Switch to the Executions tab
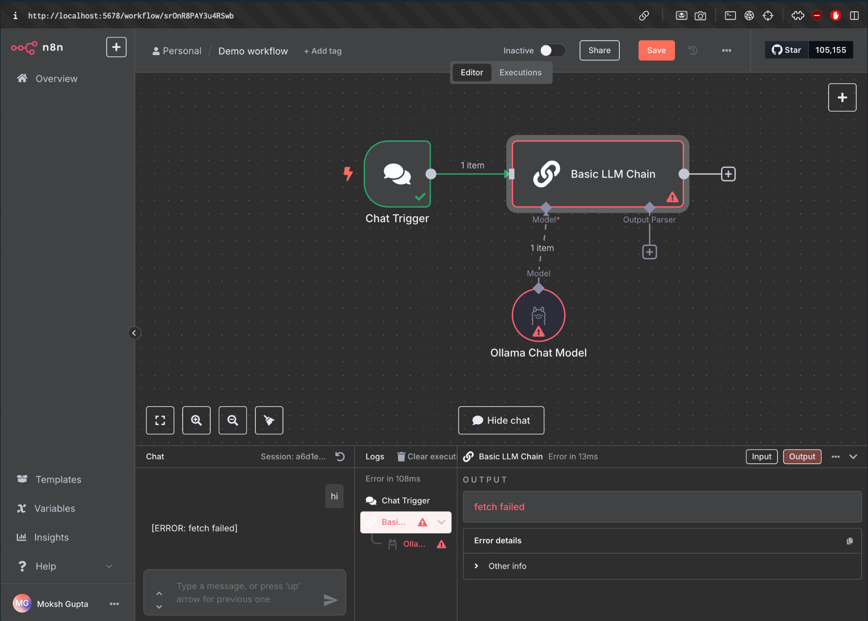This screenshot has width=868, height=621. click(x=520, y=72)
